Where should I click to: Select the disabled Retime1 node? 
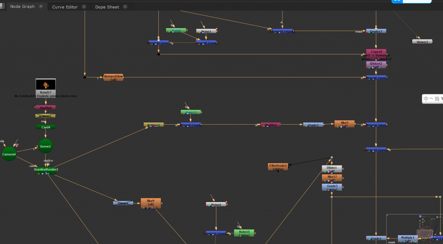pyautogui.click(x=45, y=116)
